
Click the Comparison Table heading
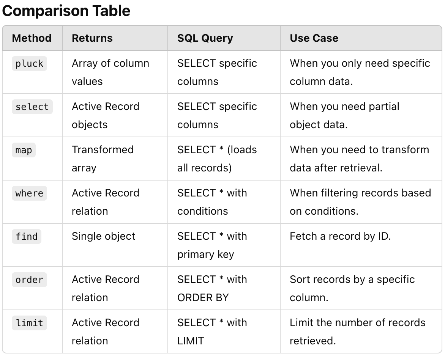click(66, 11)
